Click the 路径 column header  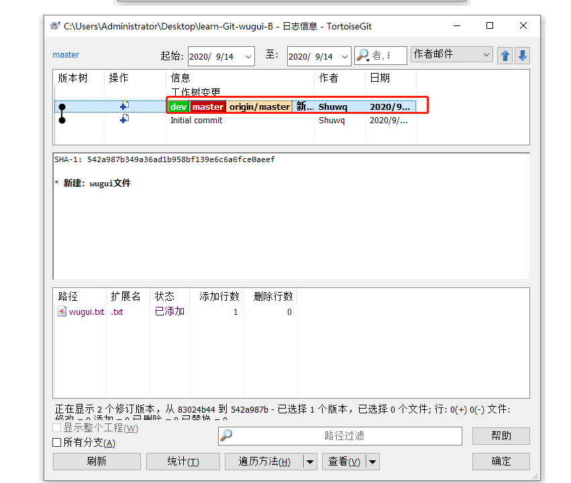click(x=80, y=296)
